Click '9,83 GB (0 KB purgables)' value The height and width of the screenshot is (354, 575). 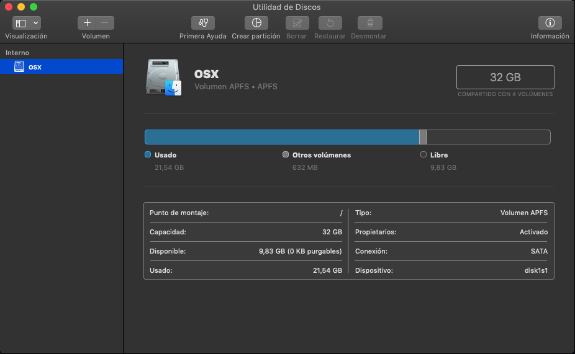[x=301, y=251]
